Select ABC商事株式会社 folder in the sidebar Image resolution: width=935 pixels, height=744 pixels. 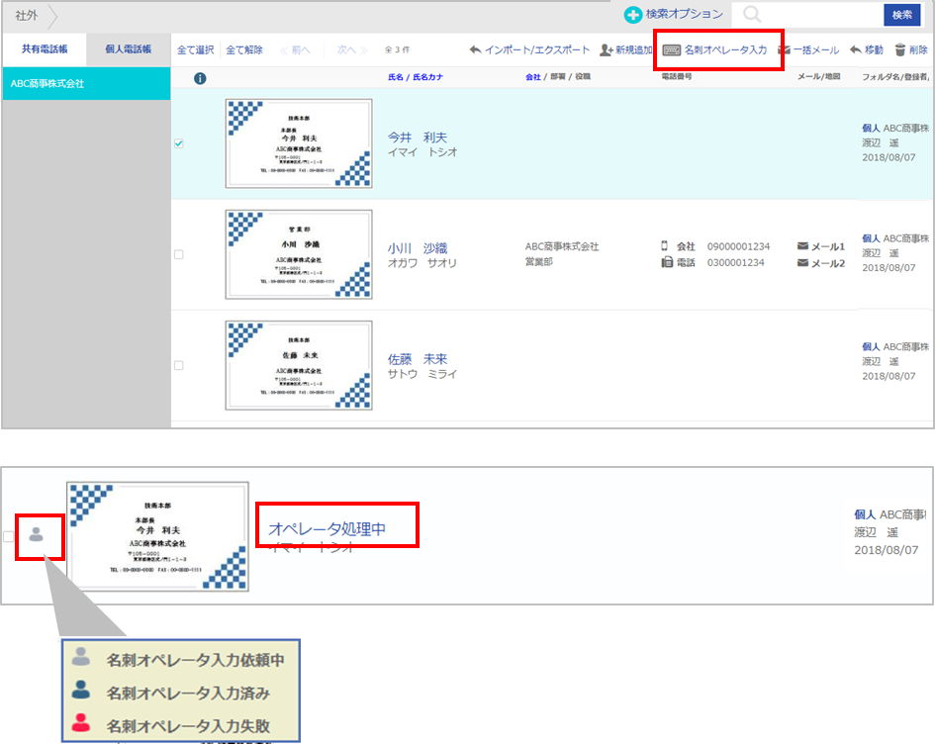pyautogui.click(x=47, y=84)
